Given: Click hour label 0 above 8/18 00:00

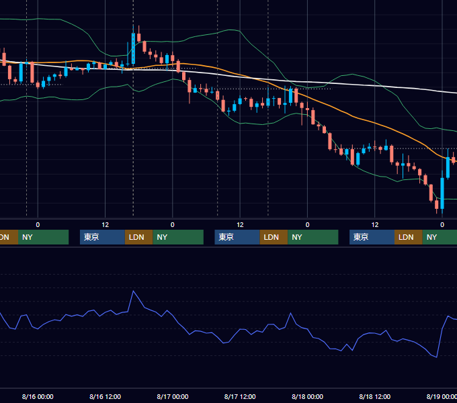Looking at the screenshot, I should point(308,225).
